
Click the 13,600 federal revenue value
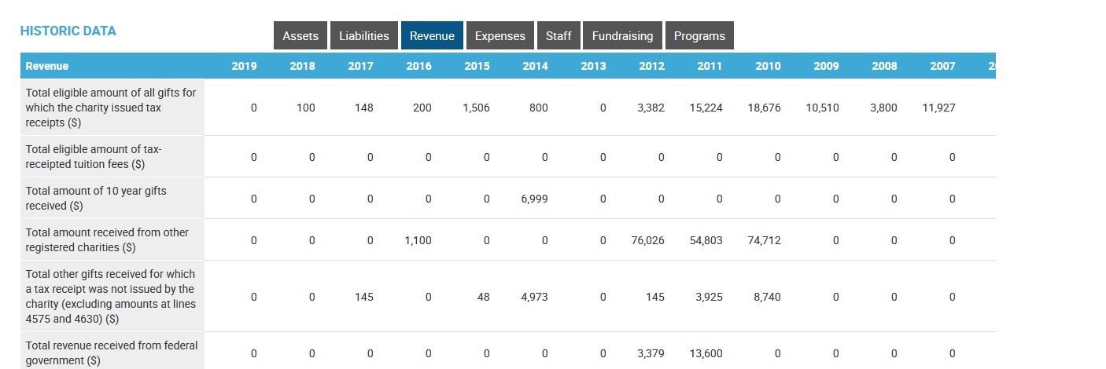click(x=706, y=354)
